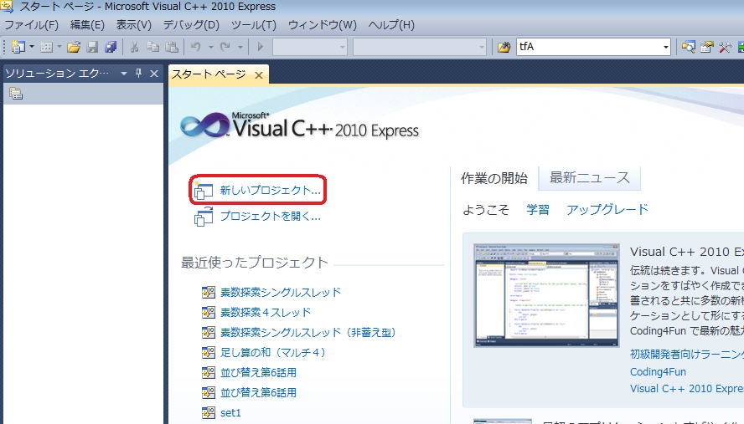Click the Add New Item toolbar icon
Screen dimensions: 744x424
point(46,47)
